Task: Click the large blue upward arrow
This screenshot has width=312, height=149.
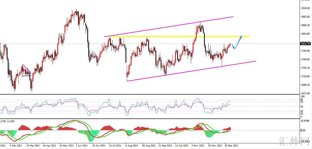Action: [239, 42]
